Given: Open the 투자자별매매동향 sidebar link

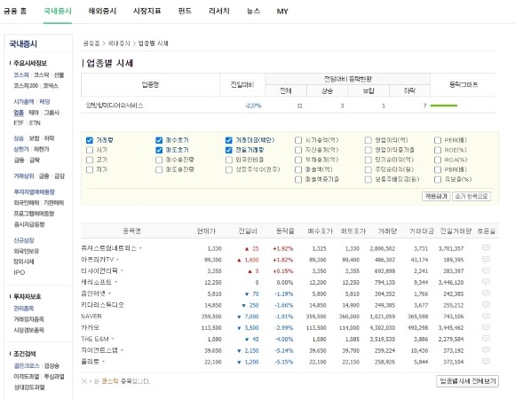Looking at the screenshot, I should point(34,192).
